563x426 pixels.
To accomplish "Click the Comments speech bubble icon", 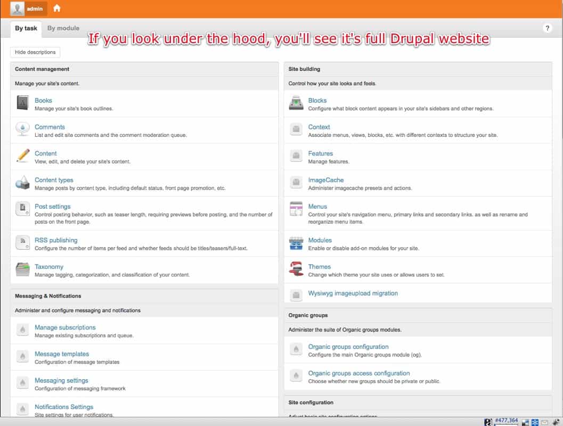I will (22, 129).
